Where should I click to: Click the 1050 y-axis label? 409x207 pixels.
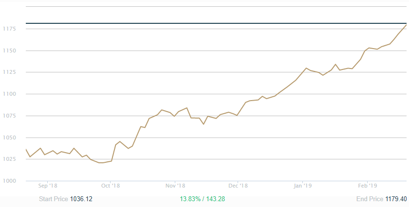9,138
